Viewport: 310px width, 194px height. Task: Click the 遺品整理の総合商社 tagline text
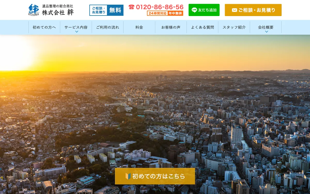58,6
